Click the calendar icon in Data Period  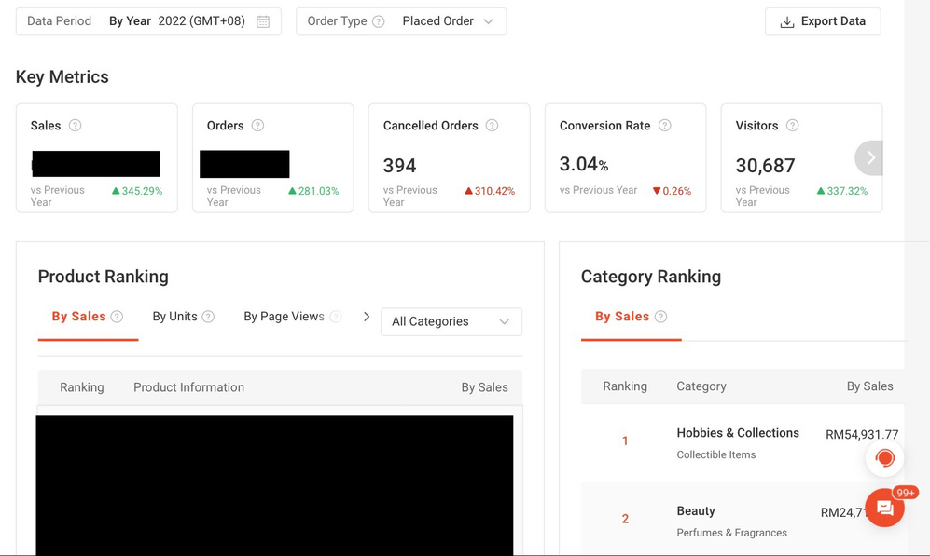[263, 21]
